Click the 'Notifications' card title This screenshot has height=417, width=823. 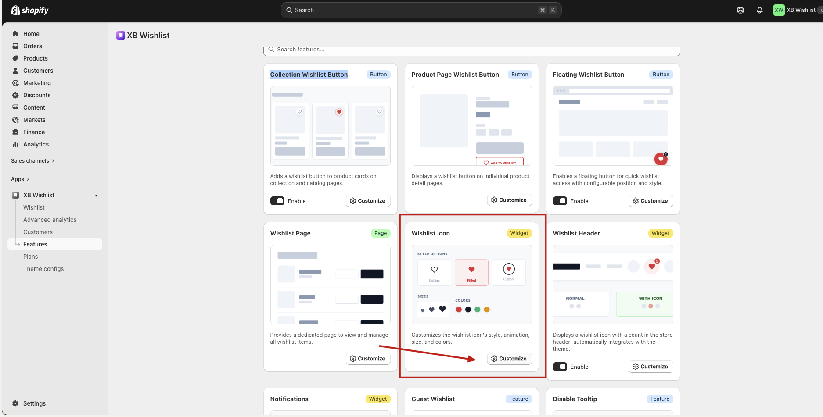click(289, 399)
